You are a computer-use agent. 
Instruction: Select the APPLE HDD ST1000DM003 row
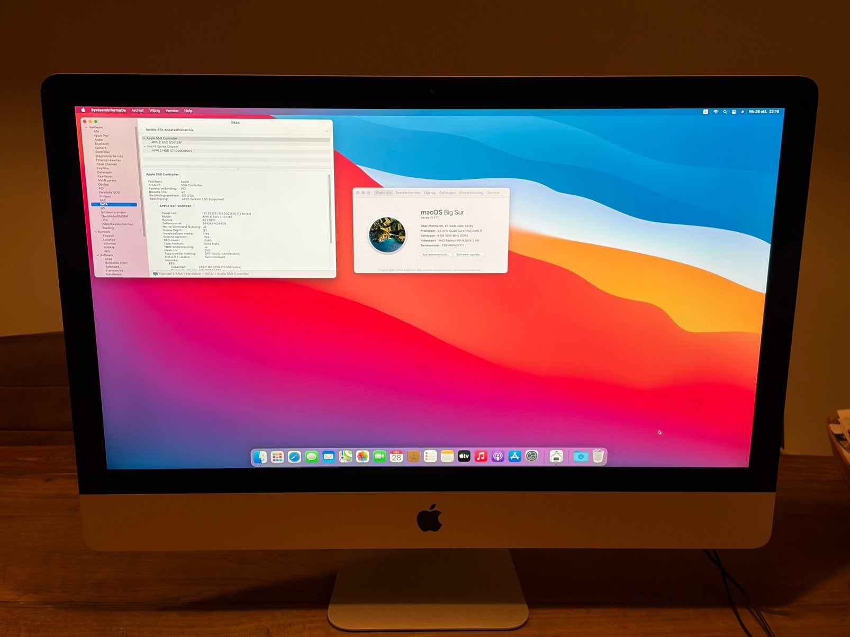tap(172, 151)
